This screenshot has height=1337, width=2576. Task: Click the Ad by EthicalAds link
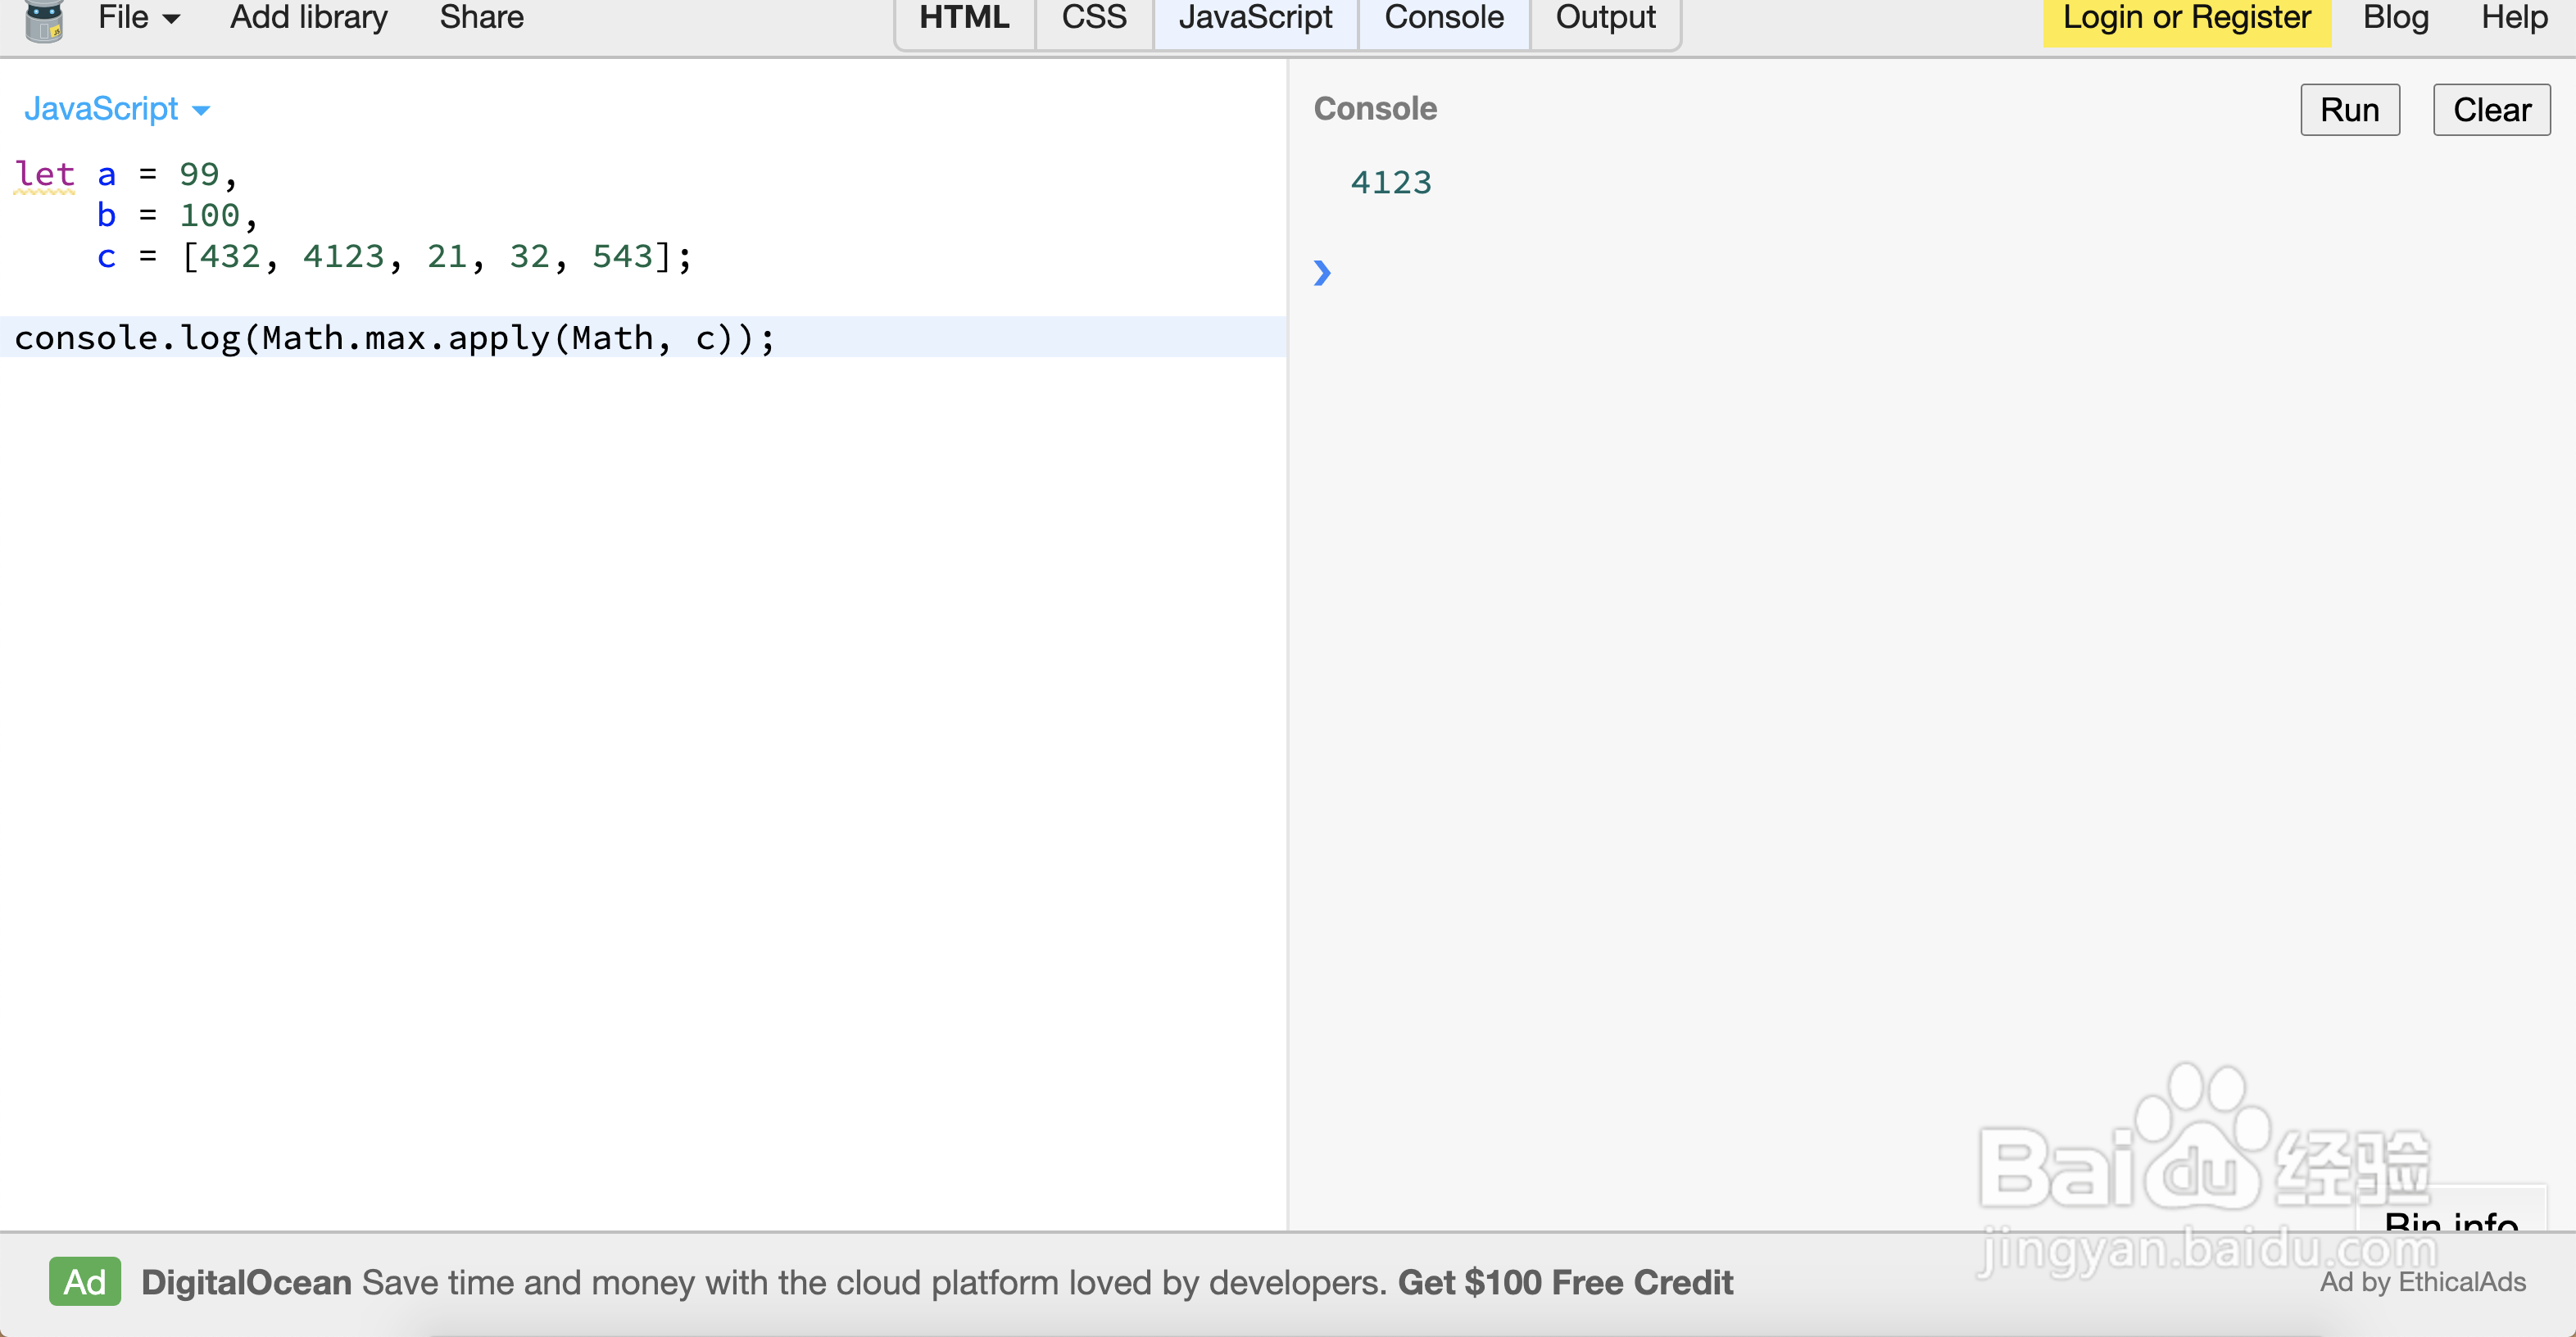click(2422, 1282)
